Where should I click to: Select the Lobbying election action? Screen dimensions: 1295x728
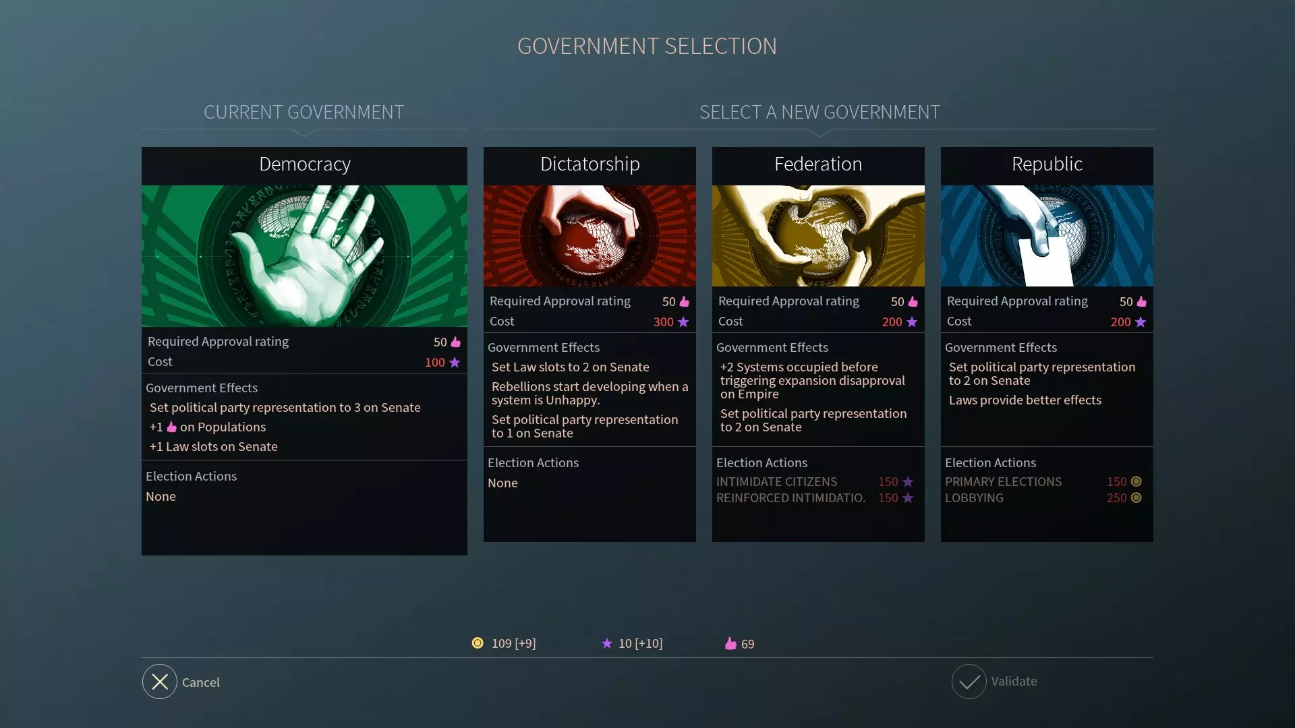(1044, 497)
